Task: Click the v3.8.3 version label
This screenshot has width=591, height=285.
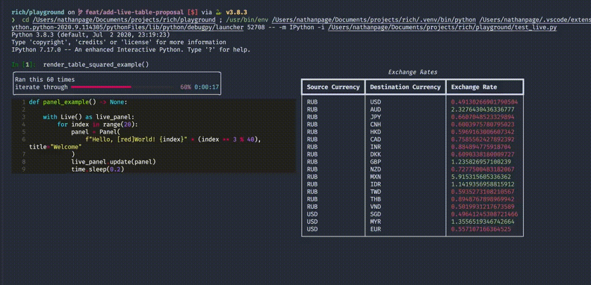Action: pyautogui.click(x=236, y=12)
